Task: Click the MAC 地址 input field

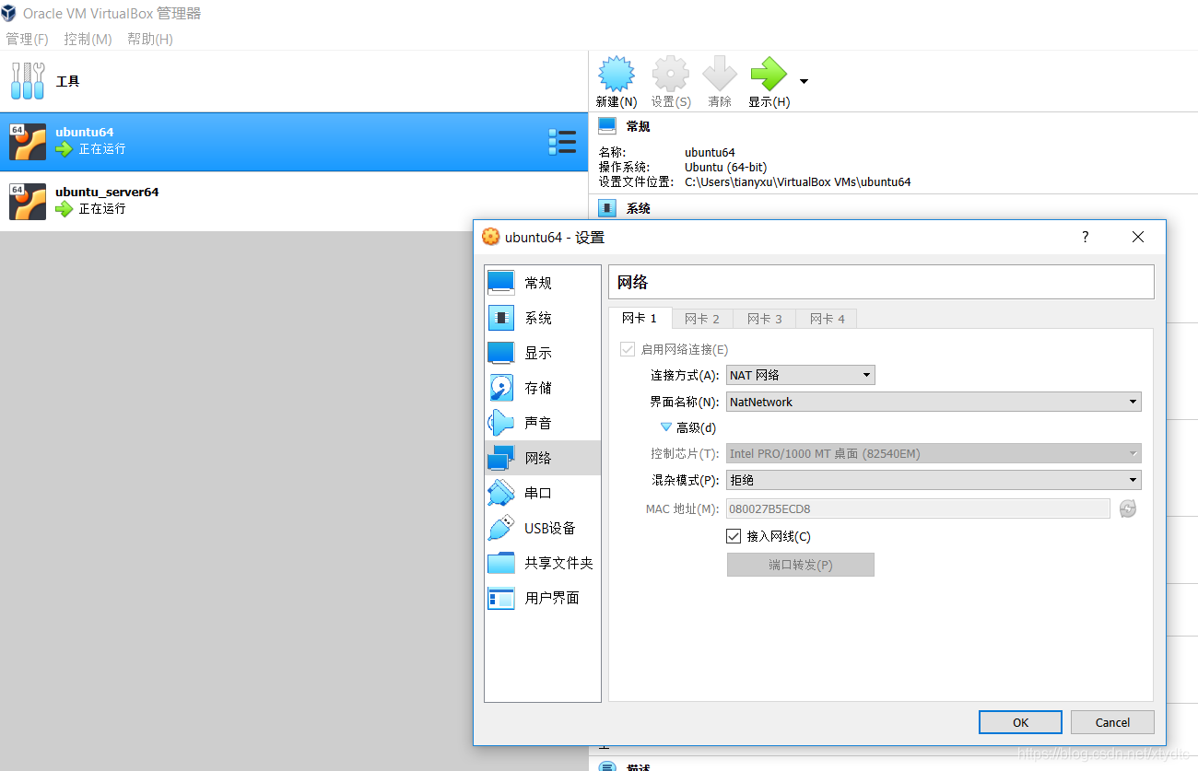Action: [x=918, y=508]
